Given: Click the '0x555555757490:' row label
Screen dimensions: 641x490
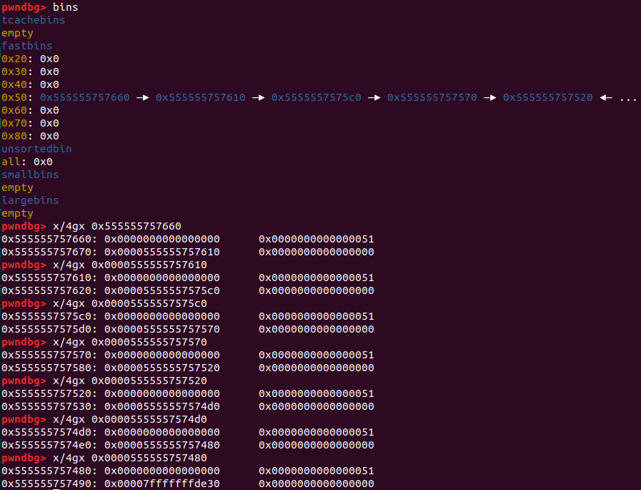Looking at the screenshot, I should pos(49,484).
